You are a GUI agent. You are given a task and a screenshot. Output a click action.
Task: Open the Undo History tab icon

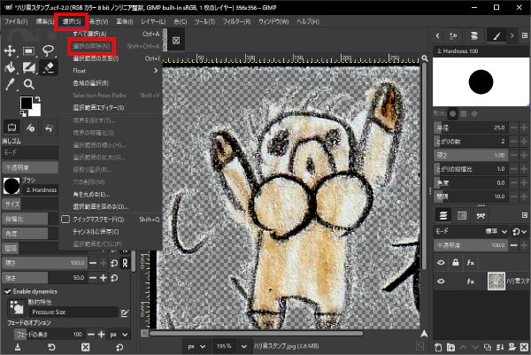(x=49, y=127)
